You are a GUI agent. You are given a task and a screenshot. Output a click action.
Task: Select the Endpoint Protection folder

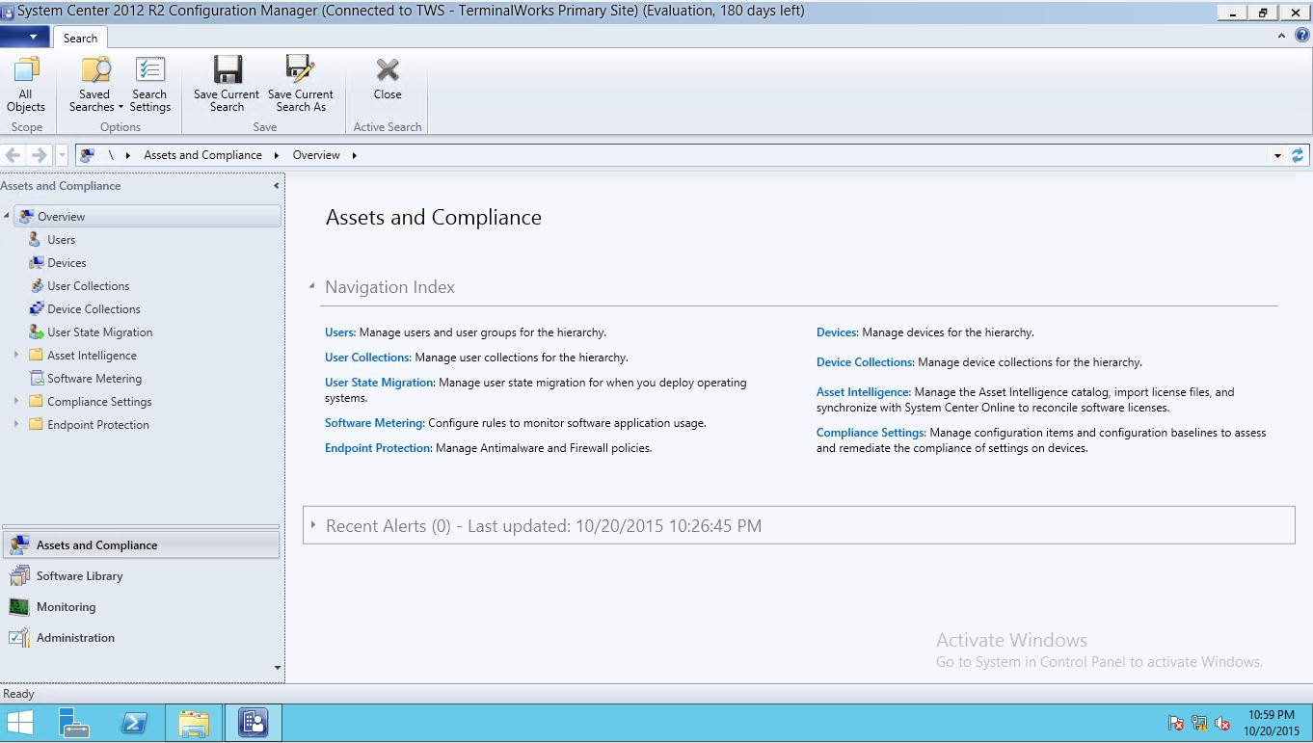[98, 425]
